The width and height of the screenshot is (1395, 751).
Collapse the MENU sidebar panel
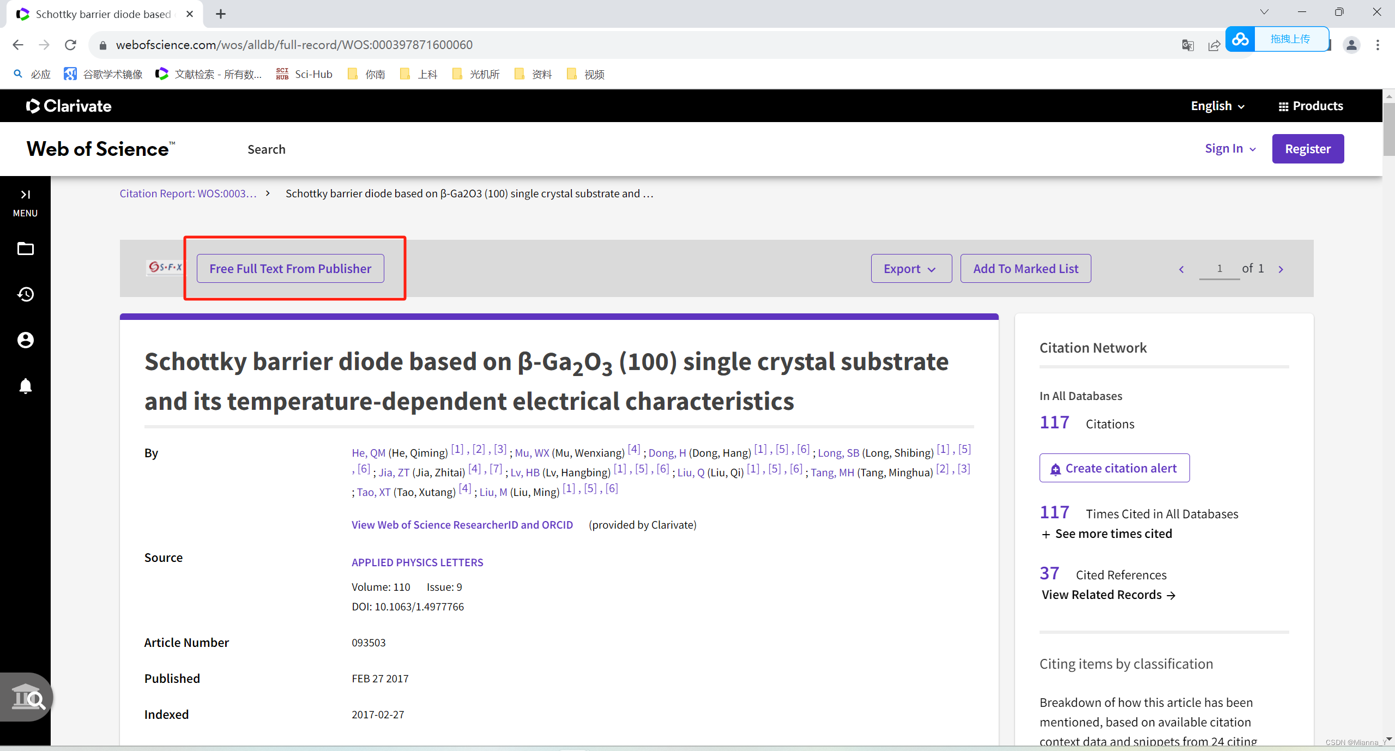25,194
